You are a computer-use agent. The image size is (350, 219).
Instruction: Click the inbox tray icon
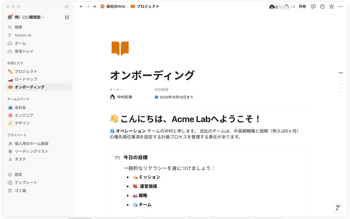point(10,51)
